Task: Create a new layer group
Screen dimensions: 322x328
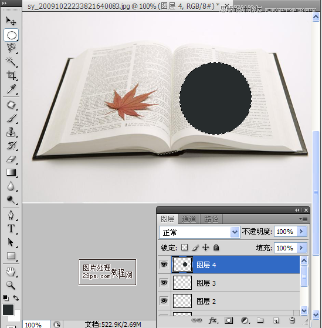Action: (260, 320)
